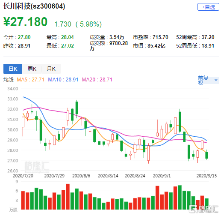Click the 格隆汇 logo watermark at bottom right
The height and width of the screenshot is (216, 221).
pyautogui.click(x=204, y=209)
